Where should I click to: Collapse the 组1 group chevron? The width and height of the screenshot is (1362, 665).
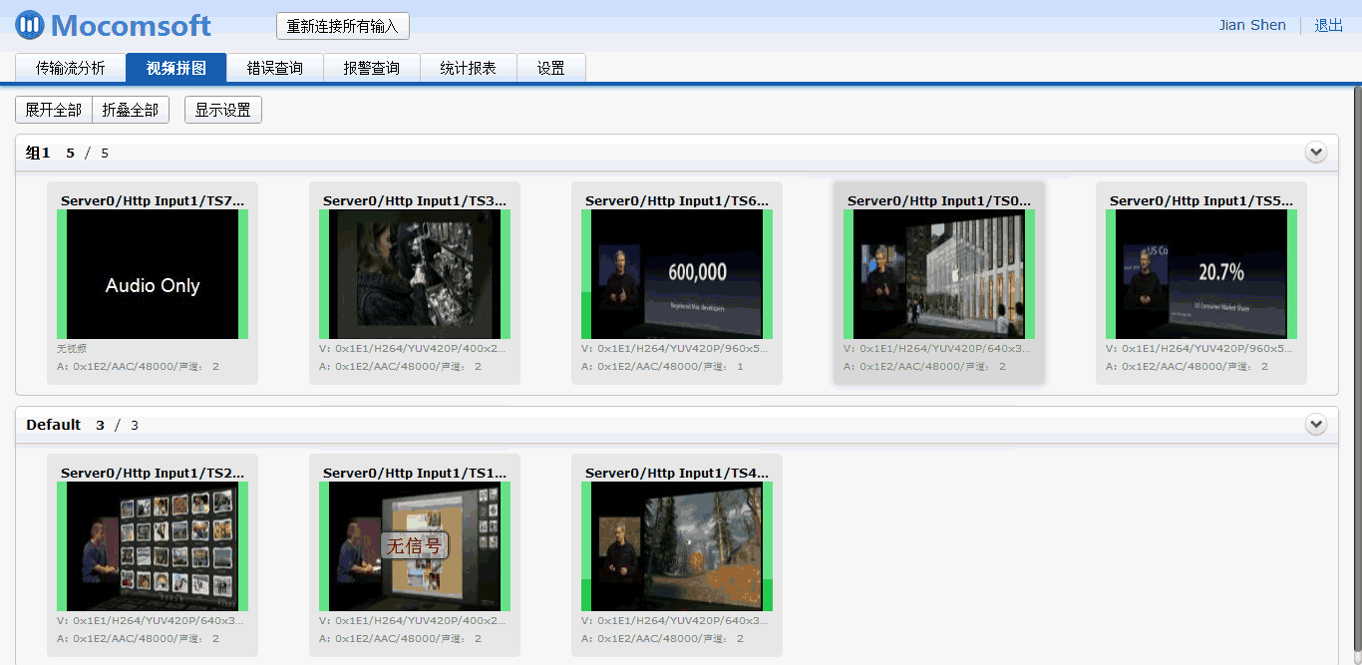pos(1316,153)
